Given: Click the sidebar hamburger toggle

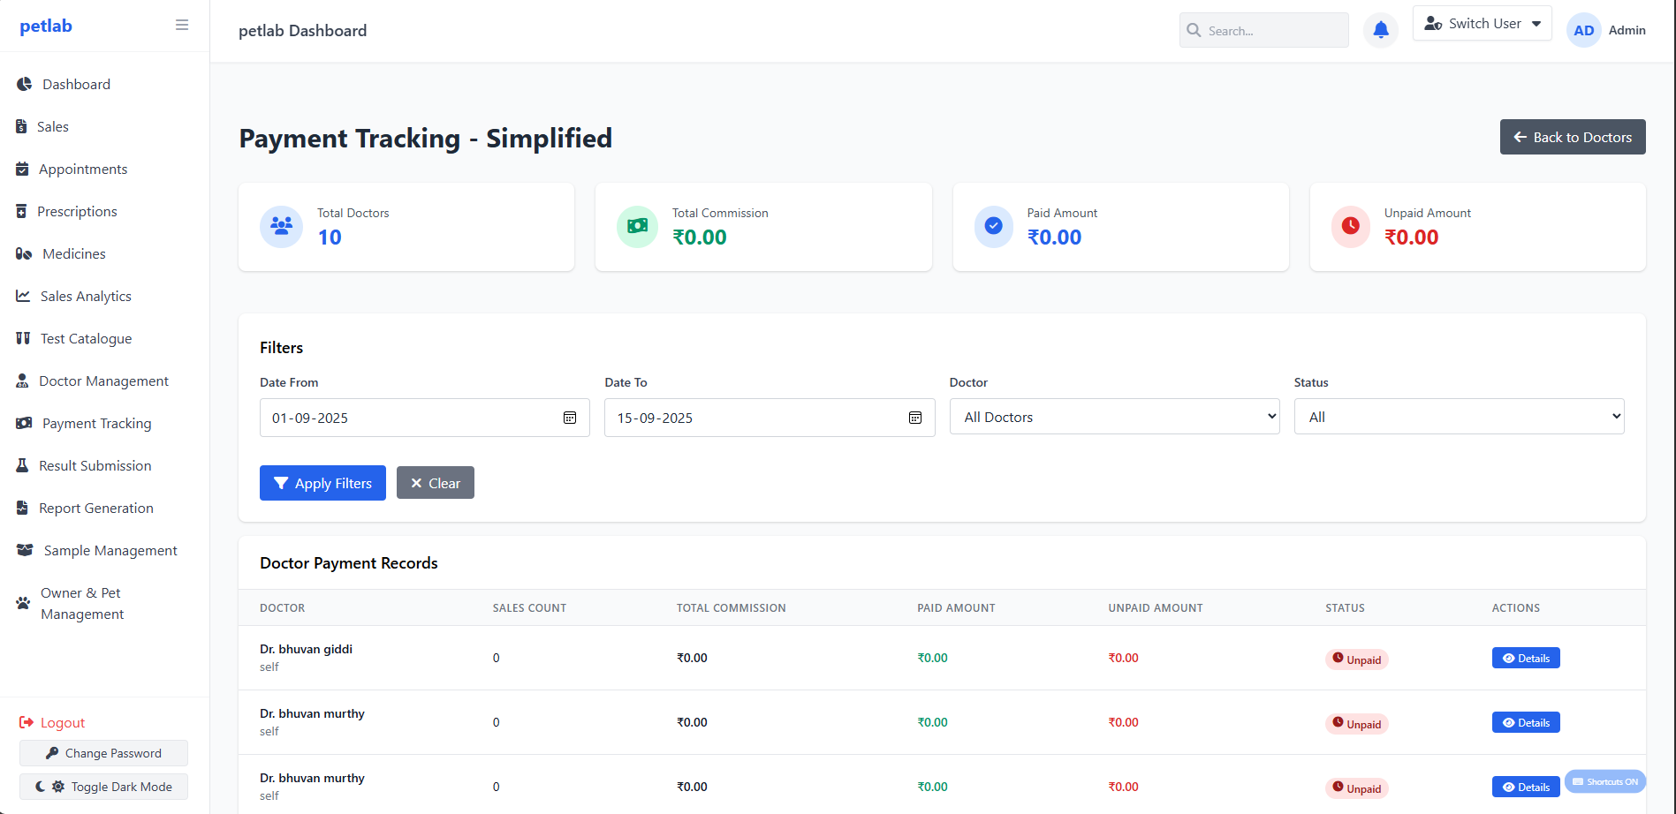Looking at the screenshot, I should point(181,25).
